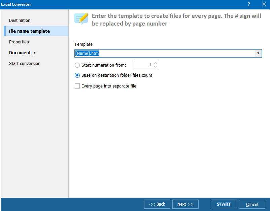The width and height of the screenshot is (270, 211).
Task: Choose Base on destination folder files count
Action: click(x=77, y=75)
